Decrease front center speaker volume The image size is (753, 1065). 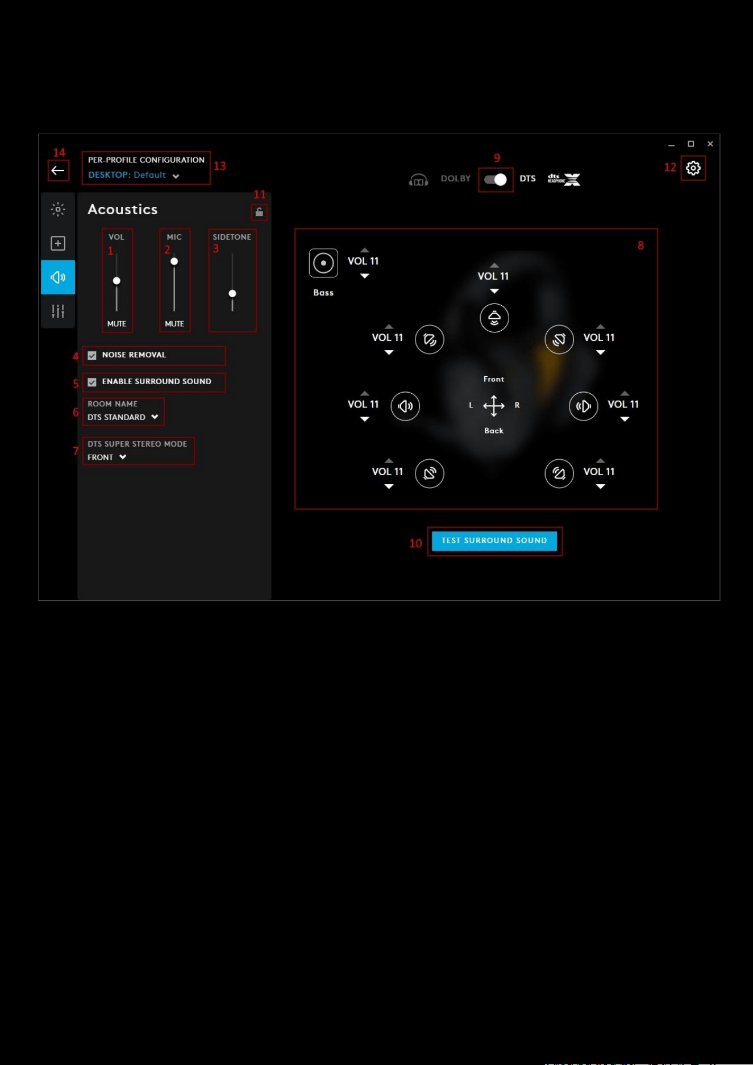494,292
